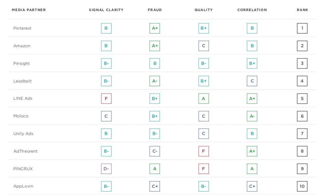Viewport: 316px width, 195px height.
Task: Click Amazon's rank 2 box
Action: pos(302,46)
